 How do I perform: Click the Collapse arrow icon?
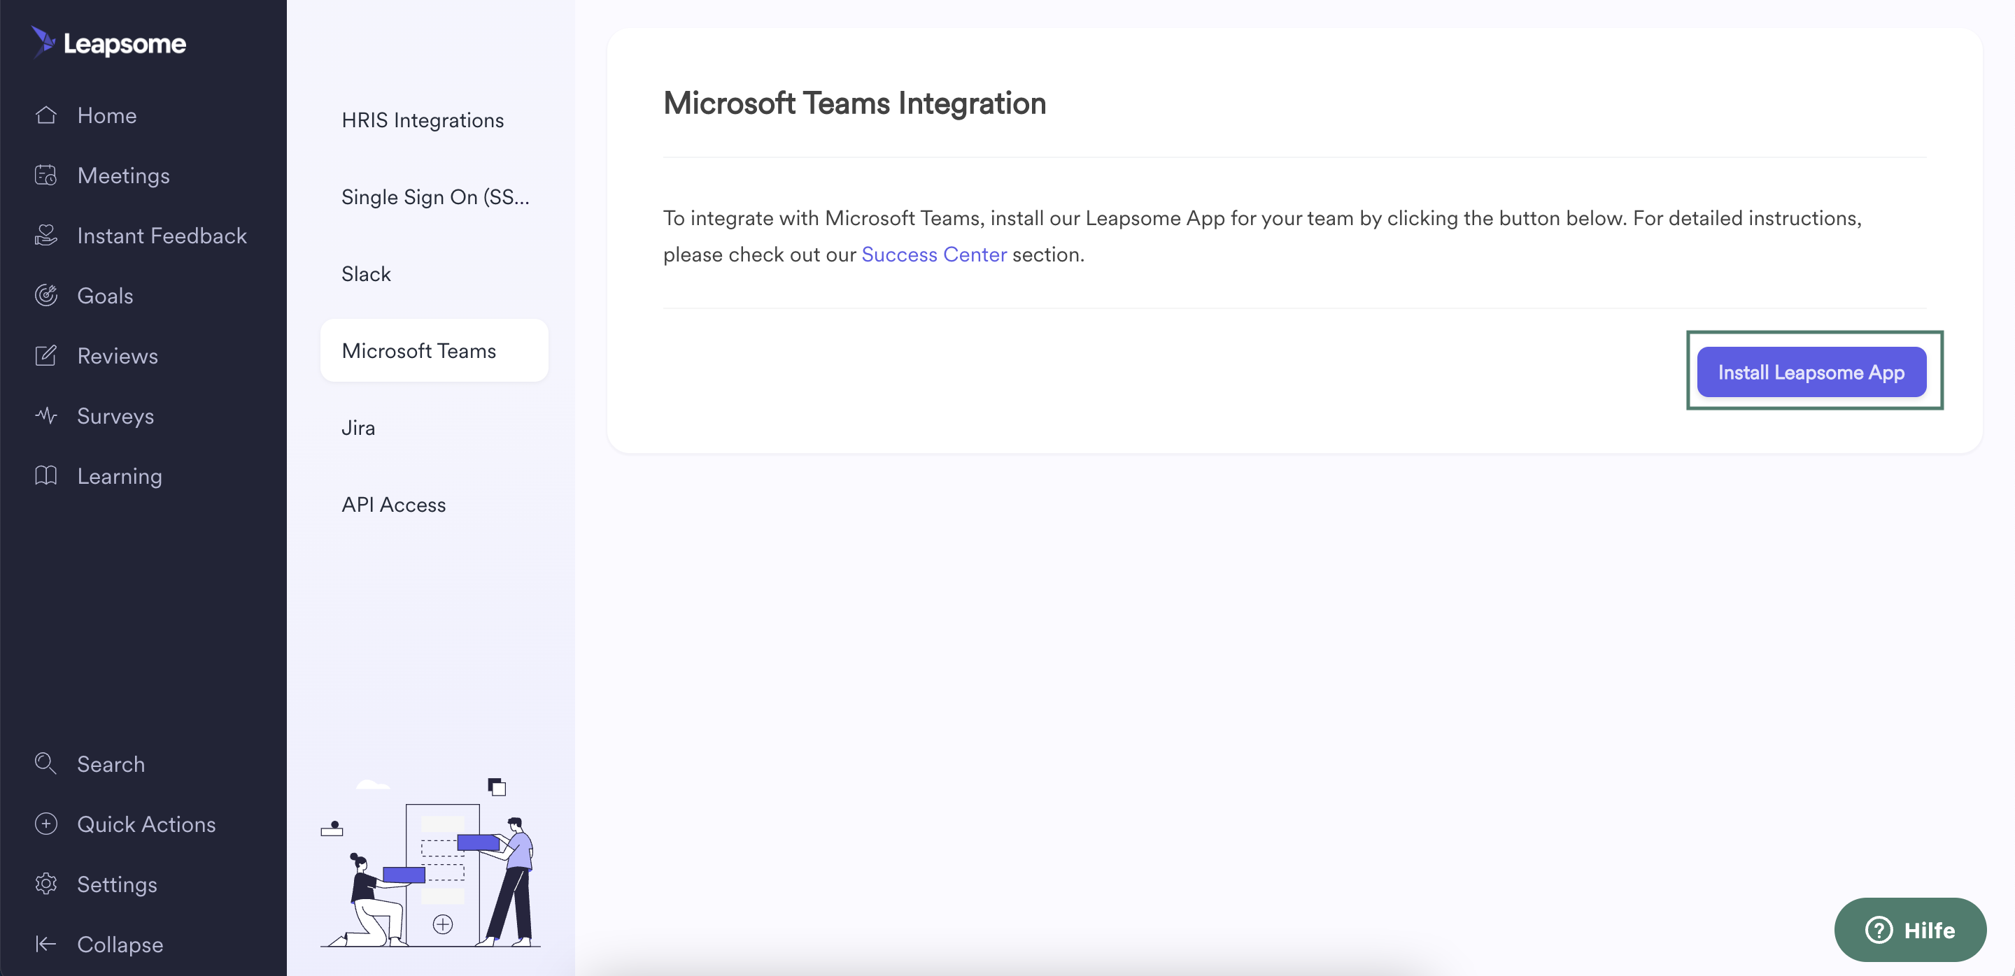[x=46, y=944]
